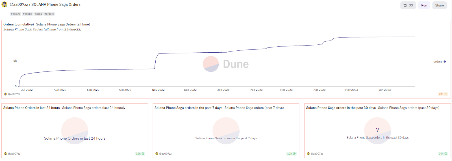Screen dimensions: 452x161
Task: Star the dashboard with the 33 button
Action: point(408,5)
